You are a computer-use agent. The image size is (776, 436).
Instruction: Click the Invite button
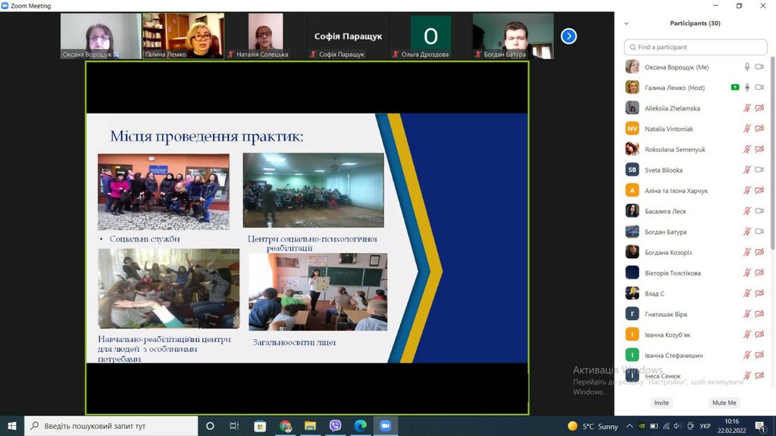click(x=661, y=403)
